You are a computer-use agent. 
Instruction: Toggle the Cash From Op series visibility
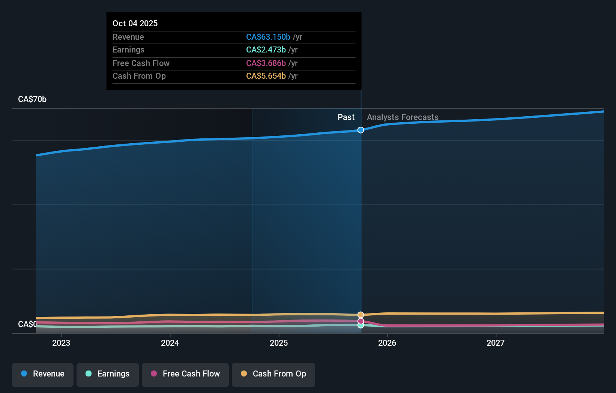point(273,375)
